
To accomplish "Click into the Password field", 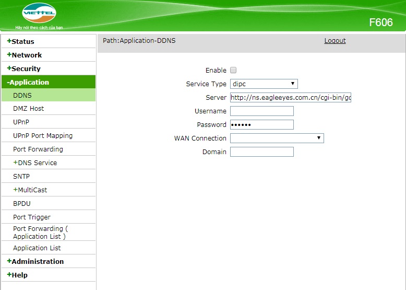I will coord(262,125).
